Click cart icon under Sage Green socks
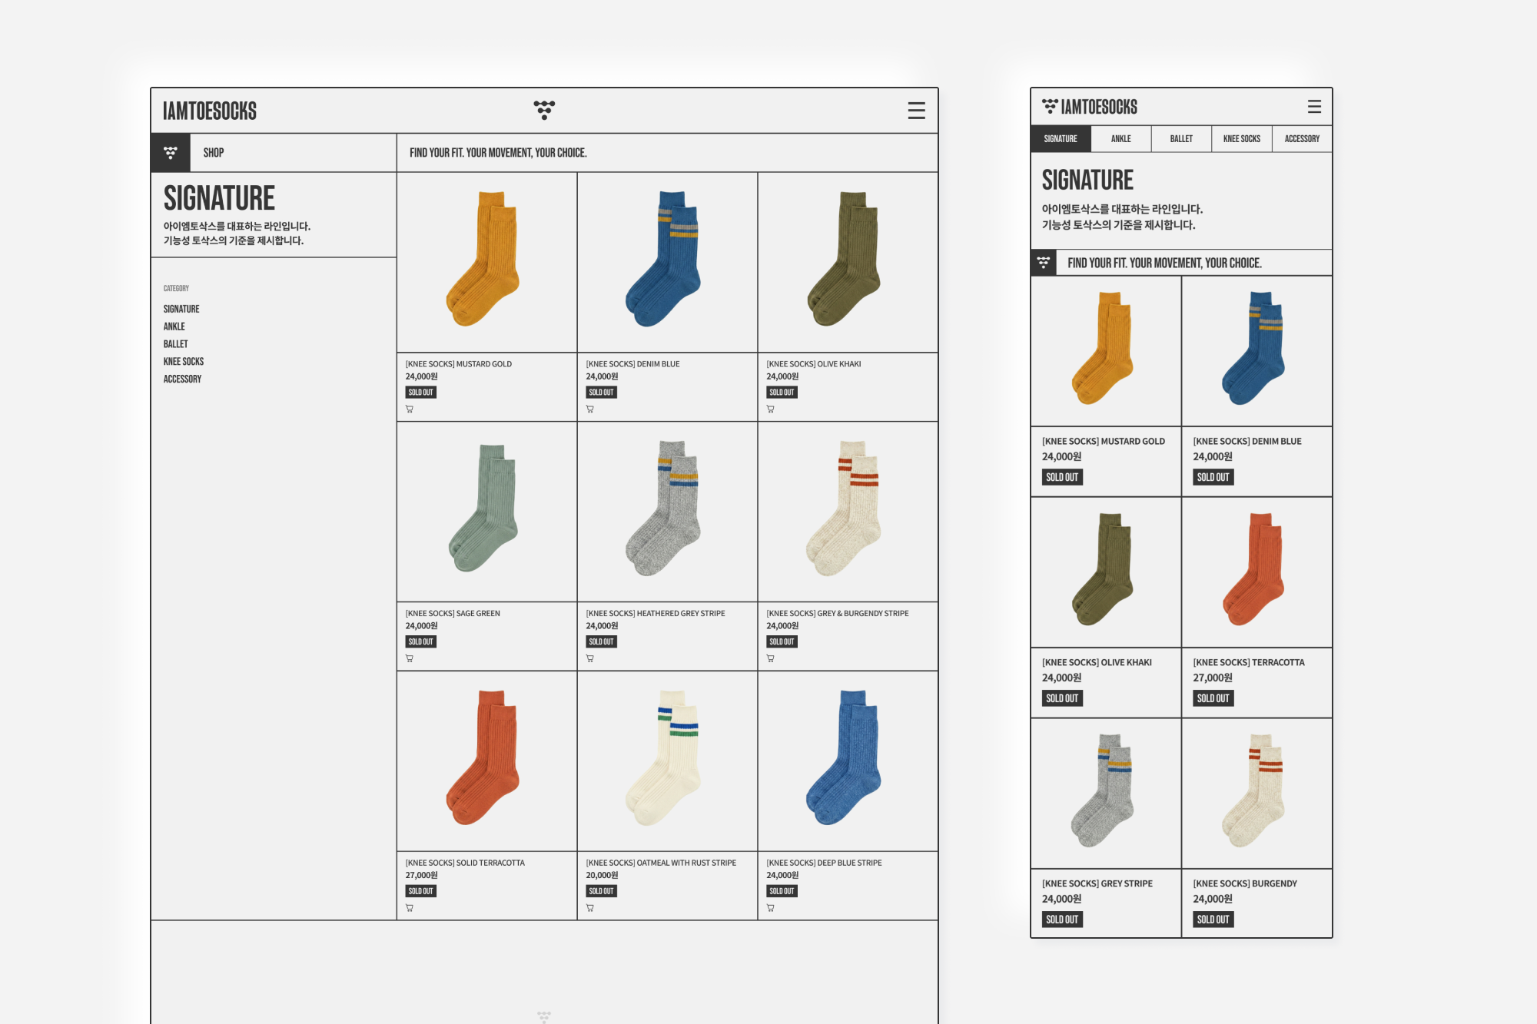1537x1024 pixels. click(410, 658)
